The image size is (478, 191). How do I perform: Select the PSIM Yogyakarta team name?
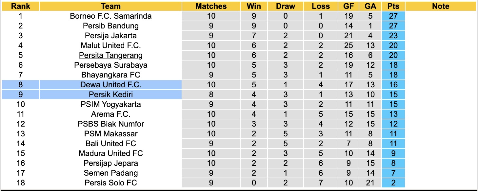[111, 104]
